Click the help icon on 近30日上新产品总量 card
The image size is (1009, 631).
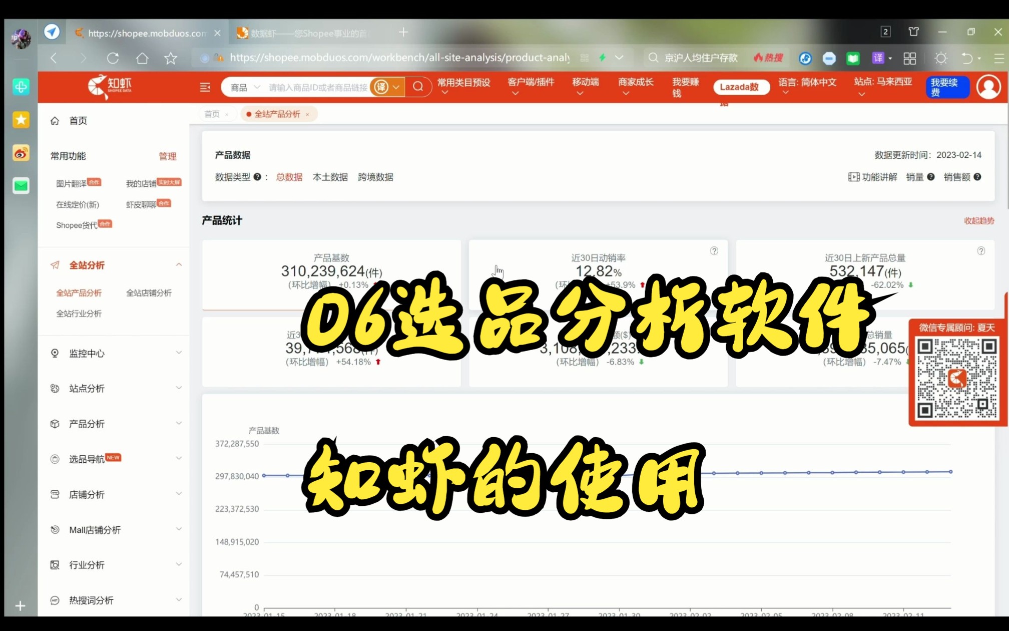coord(981,250)
